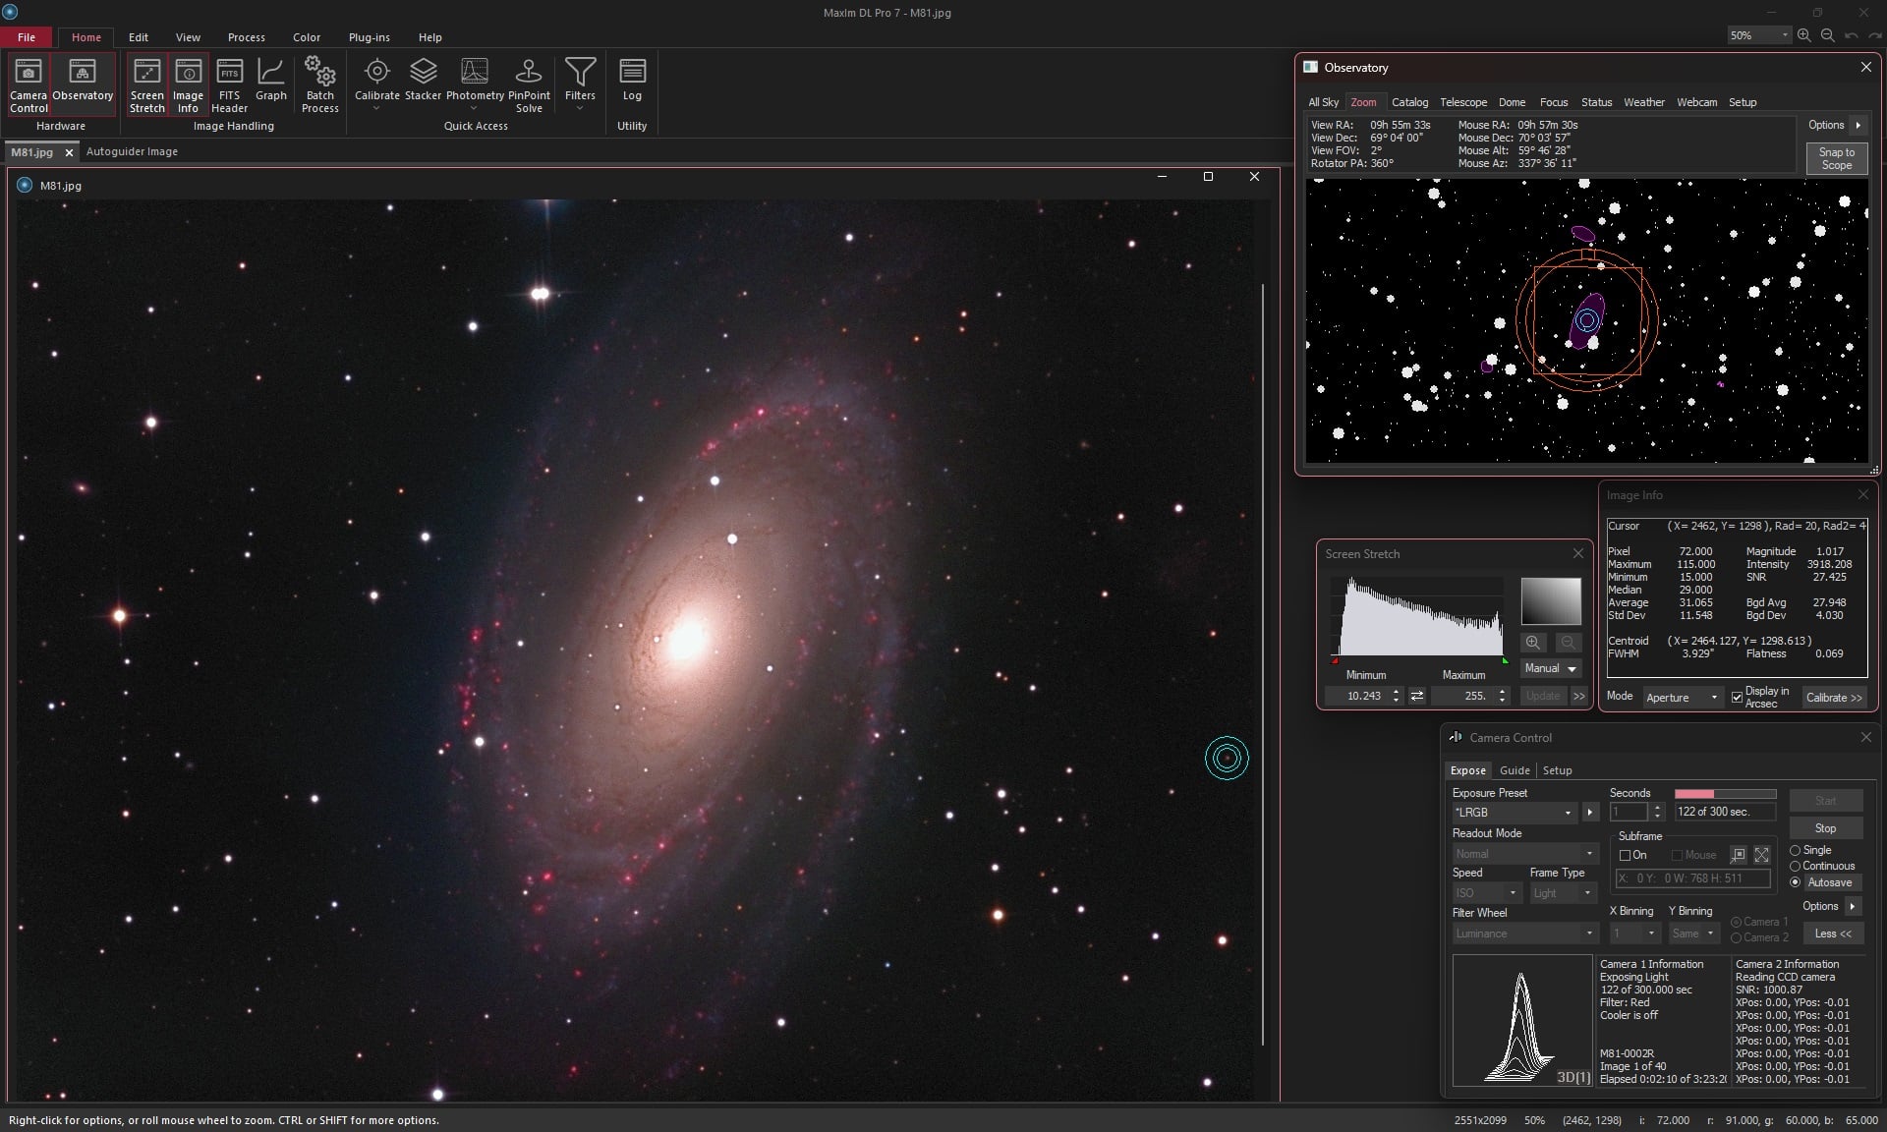
Task: Click the Snap to Scope button
Action: (1836, 158)
